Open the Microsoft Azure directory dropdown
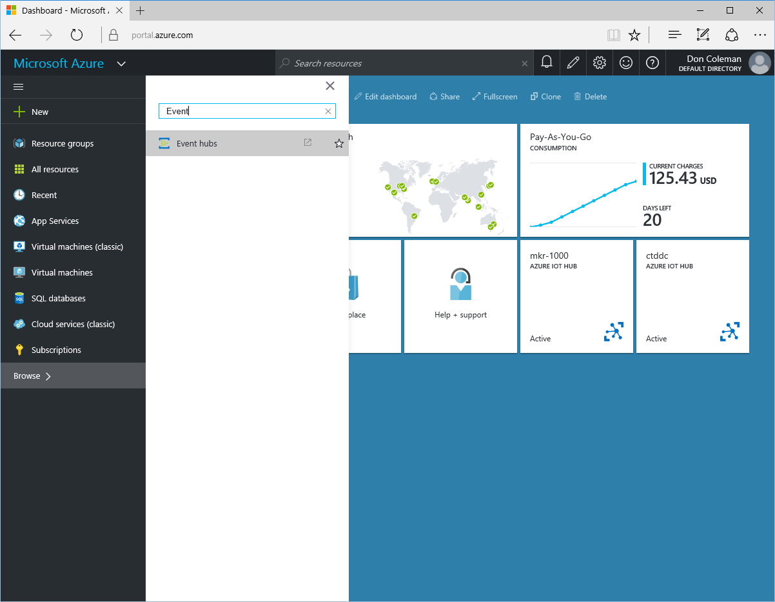Image resolution: width=775 pixels, height=602 pixels. (x=121, y=63)
